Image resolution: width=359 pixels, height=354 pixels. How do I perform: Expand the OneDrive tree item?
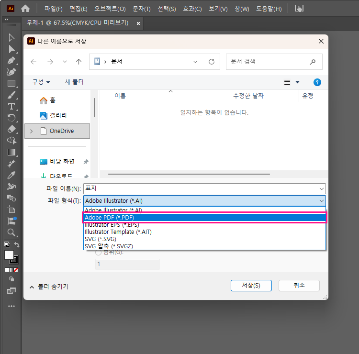(32, 131)
